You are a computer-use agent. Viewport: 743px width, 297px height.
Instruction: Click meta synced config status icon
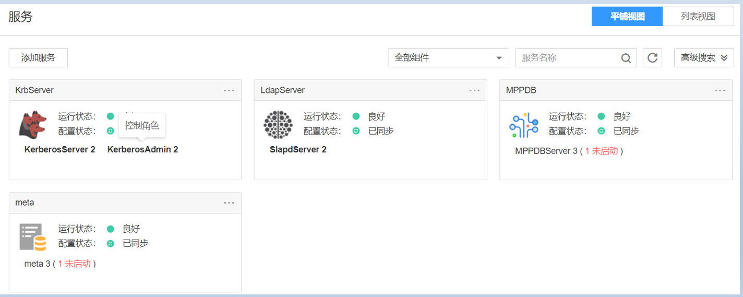110,243
